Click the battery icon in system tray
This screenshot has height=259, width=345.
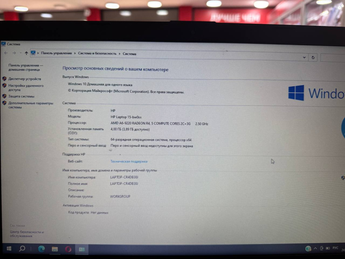(328, 248)
